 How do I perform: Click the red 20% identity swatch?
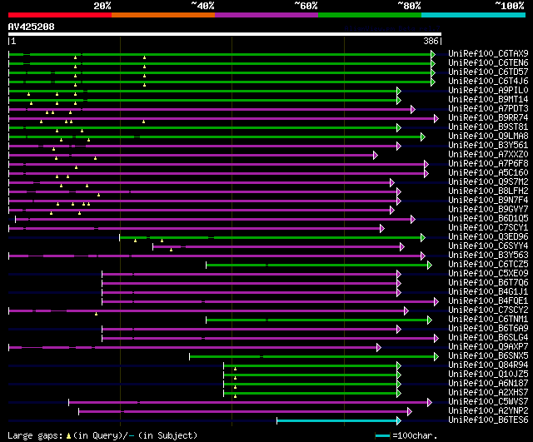tap(60, 15)
